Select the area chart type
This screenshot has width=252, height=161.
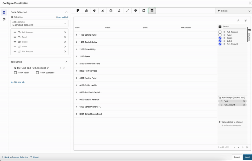(111, 11)
